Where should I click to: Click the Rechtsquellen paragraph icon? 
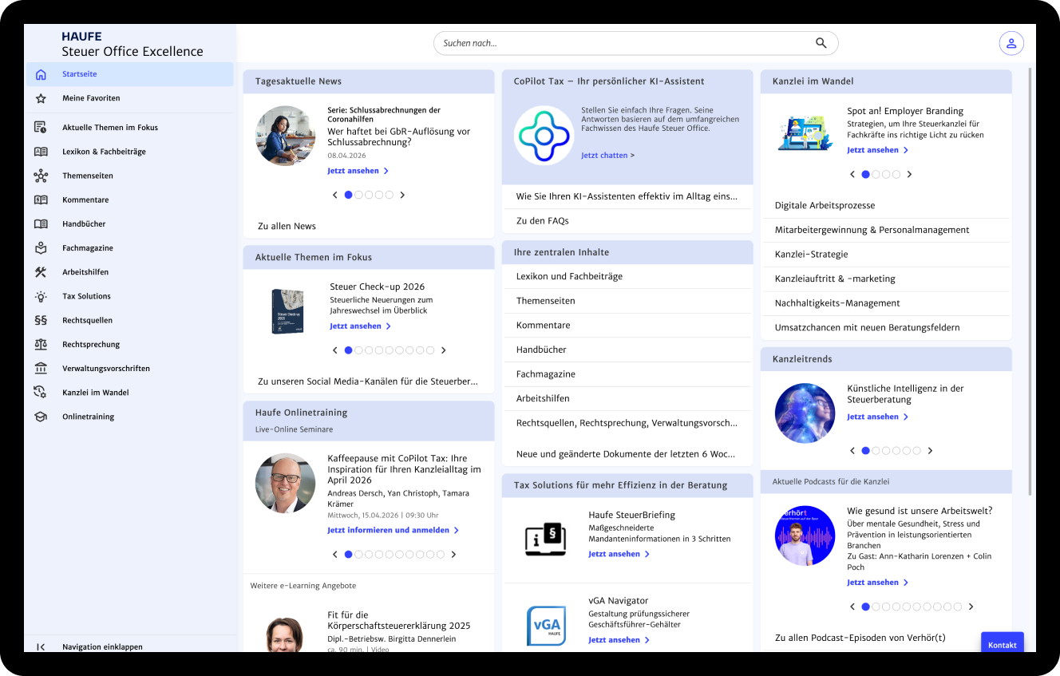41,320
